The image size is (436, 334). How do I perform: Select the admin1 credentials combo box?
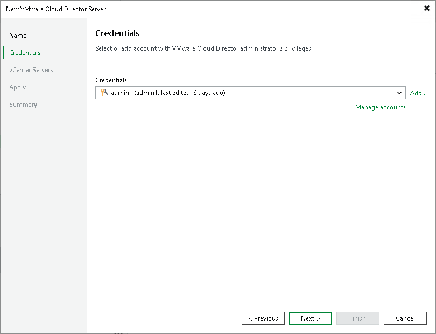tap(250, 93)
